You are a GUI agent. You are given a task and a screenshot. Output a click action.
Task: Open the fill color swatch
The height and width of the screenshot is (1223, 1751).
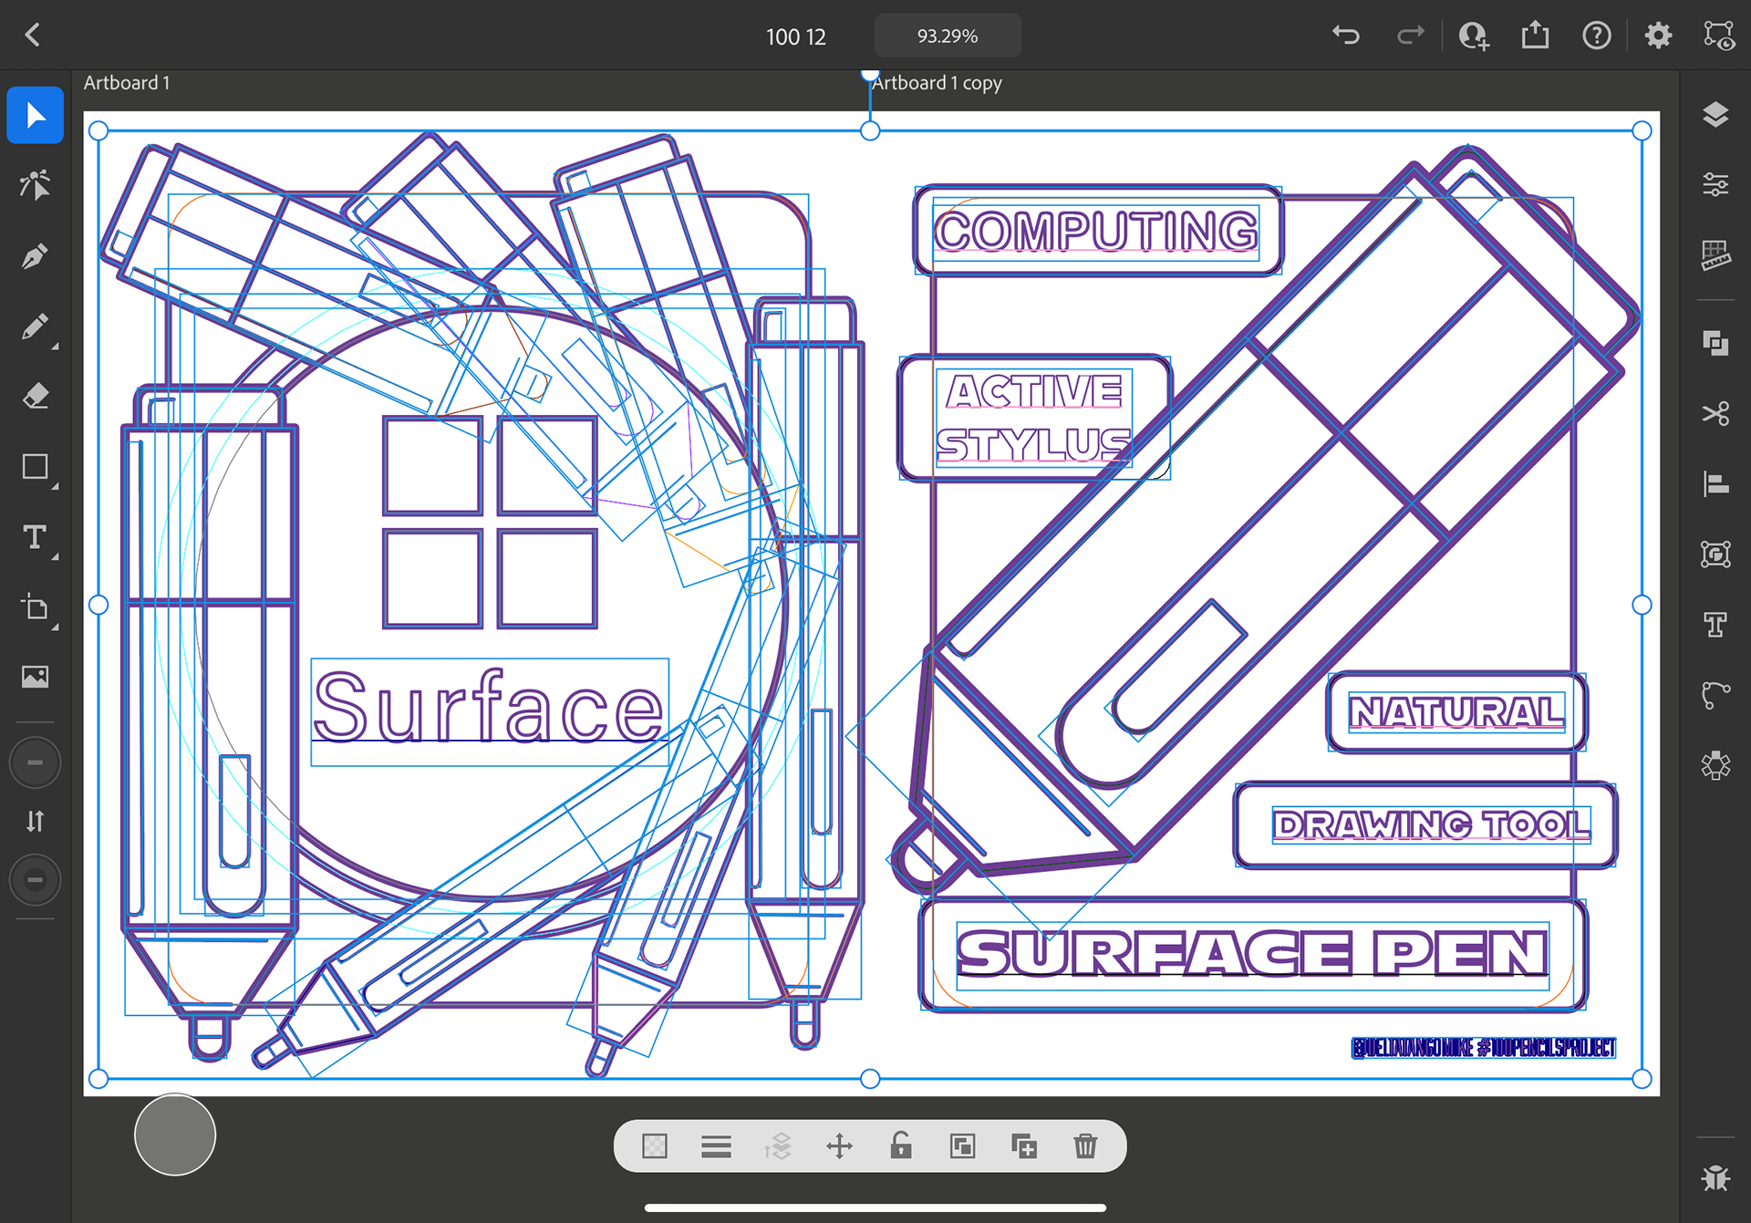(35, 762)
